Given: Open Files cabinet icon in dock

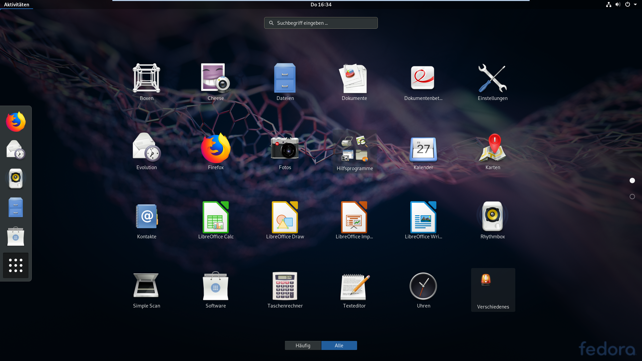Looking at the screenshot, I should (x=16, y=207).
